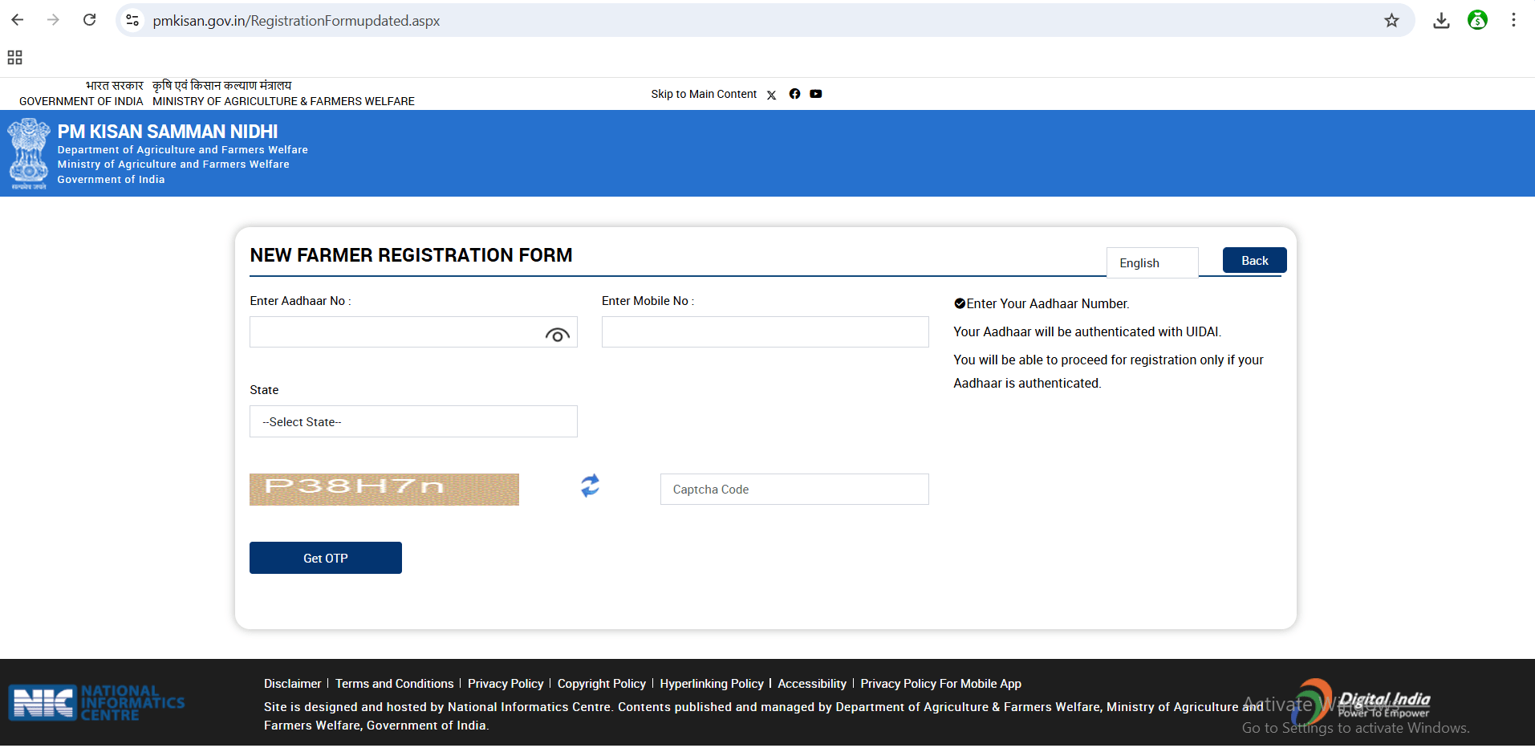This screenshot has height=748, width=1535.
Task: Refresh the captcha image
Action: pos(590,486)
